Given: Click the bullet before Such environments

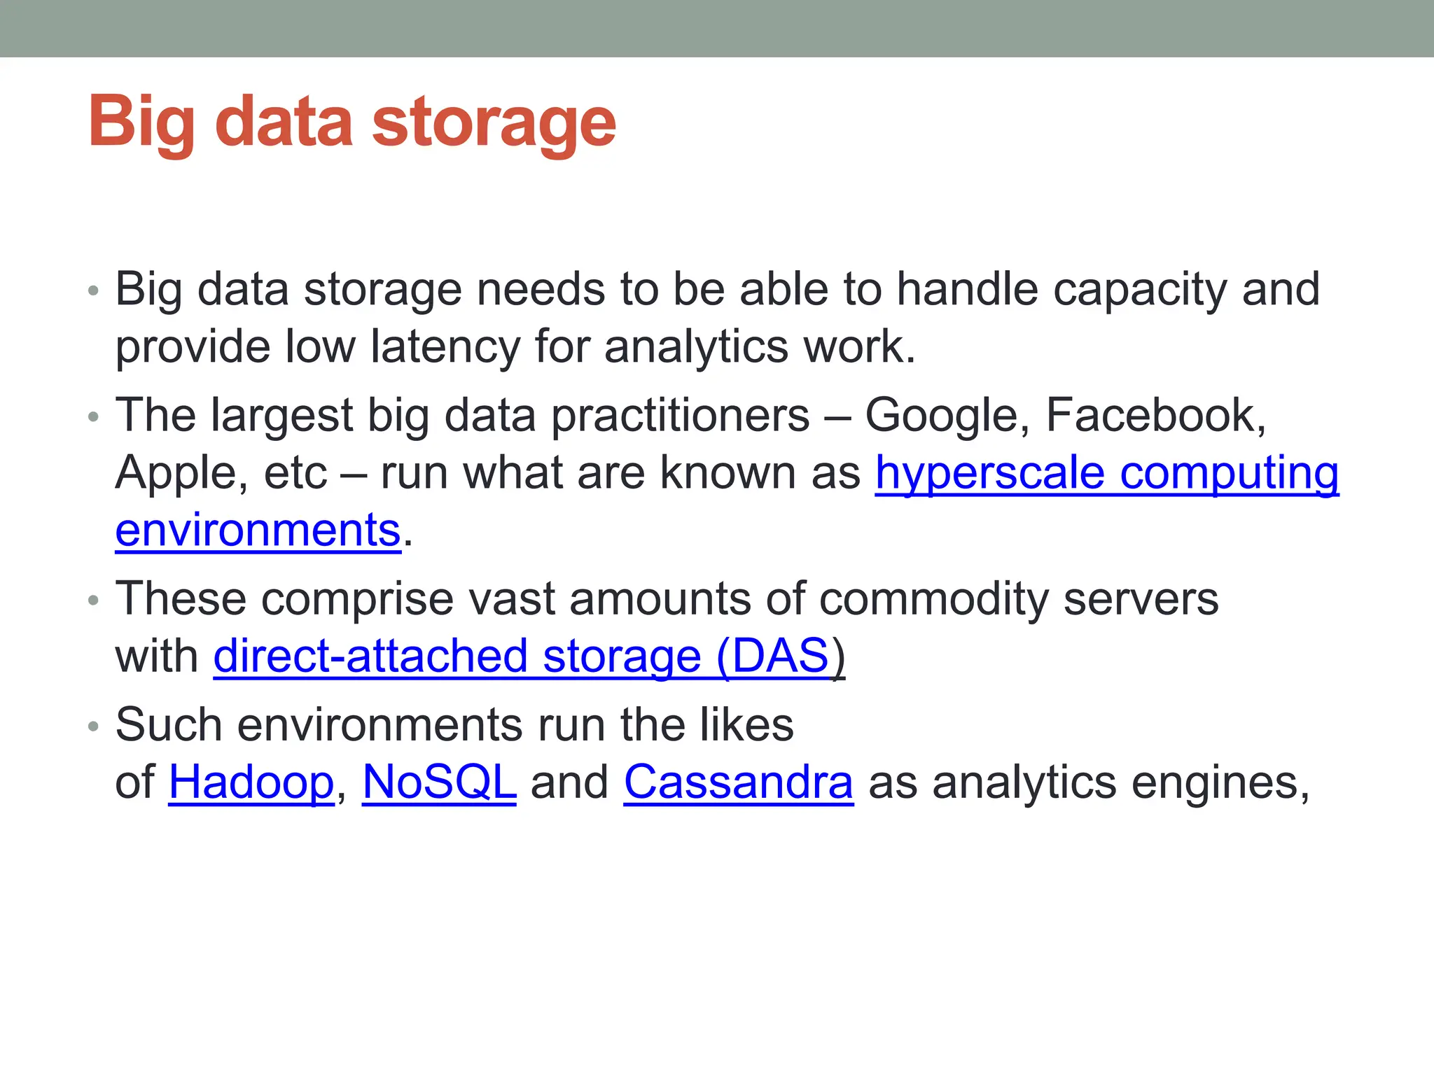Looking at the screenshot, I should [x=94, y=726].
